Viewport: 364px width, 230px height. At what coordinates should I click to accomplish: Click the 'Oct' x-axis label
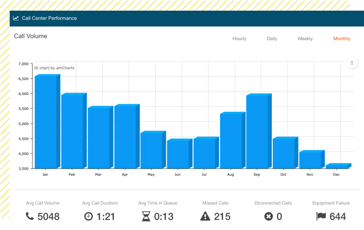pyautogui.click(x=283, y=174)
